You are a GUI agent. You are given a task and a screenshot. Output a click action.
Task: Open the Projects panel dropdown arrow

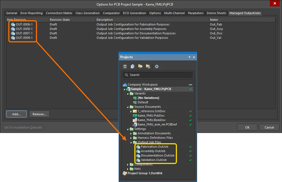[189, 57]
